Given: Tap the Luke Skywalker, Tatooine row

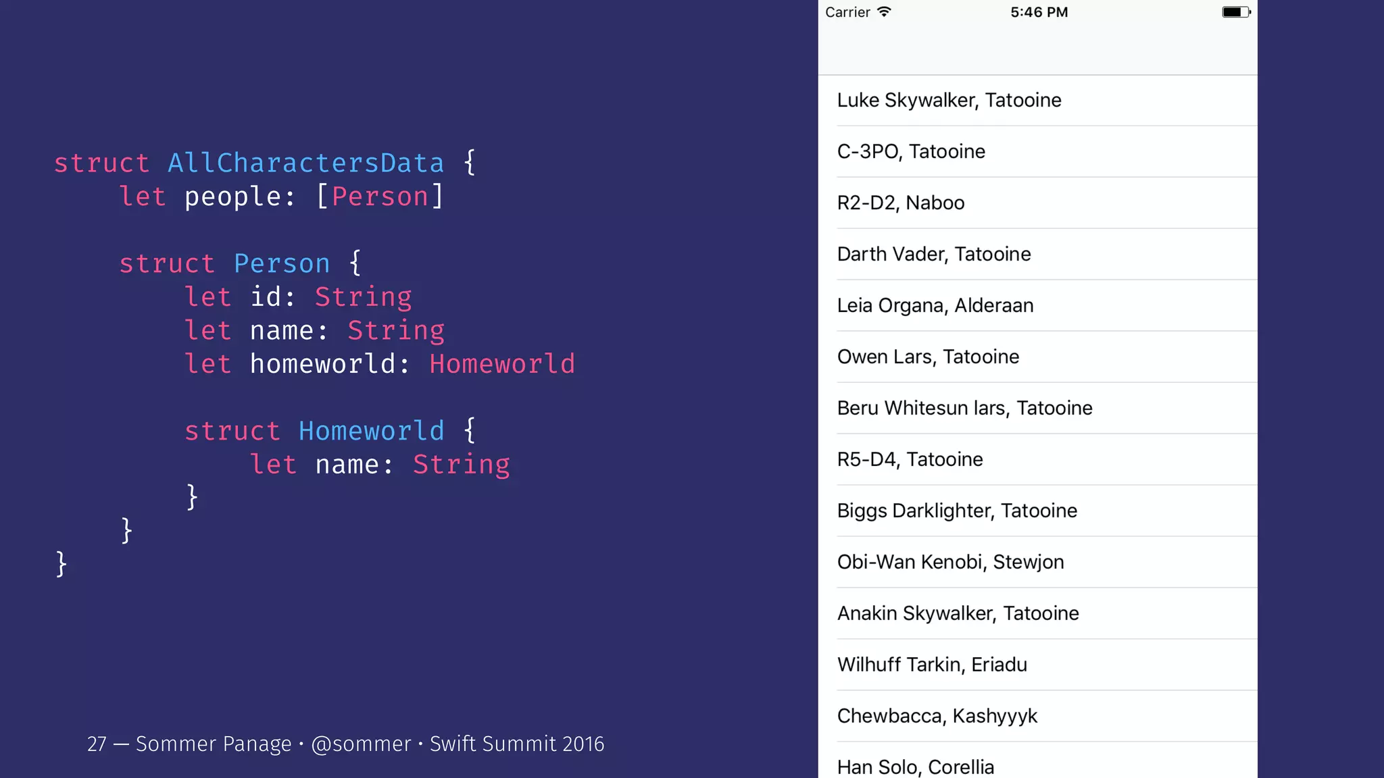Looking at the screenshot, I should pos(1038,101).
